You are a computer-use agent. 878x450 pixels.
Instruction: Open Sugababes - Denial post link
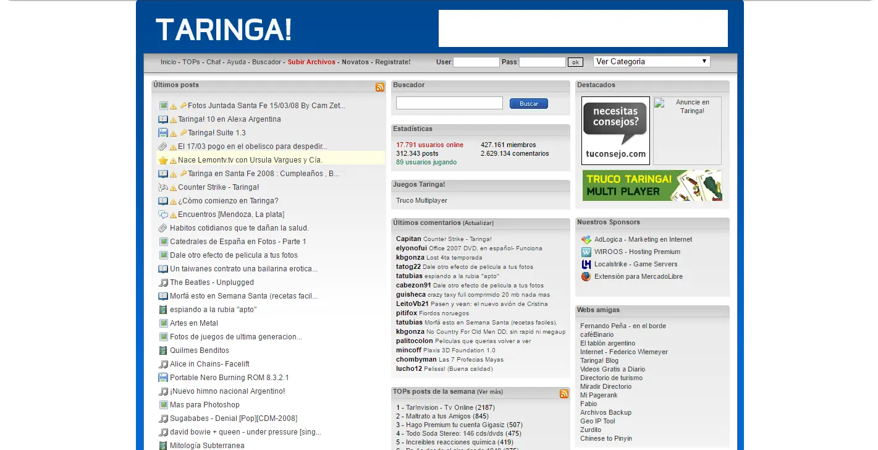(x=234, y=418)
